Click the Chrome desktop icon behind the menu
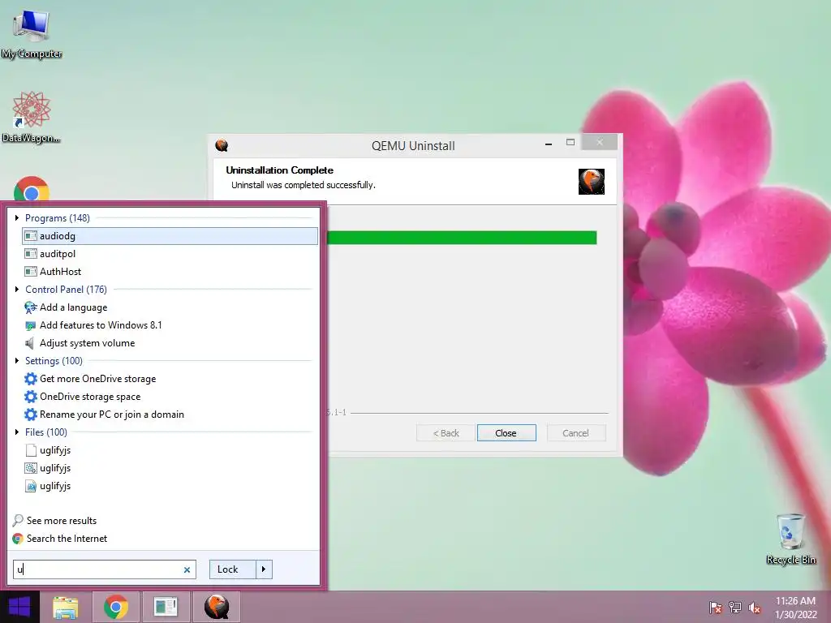This screenshot has height=623, width=831. 32,188
